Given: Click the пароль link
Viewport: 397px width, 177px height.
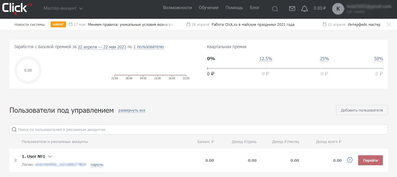Looking at the screenshot, I should [97, 165].
